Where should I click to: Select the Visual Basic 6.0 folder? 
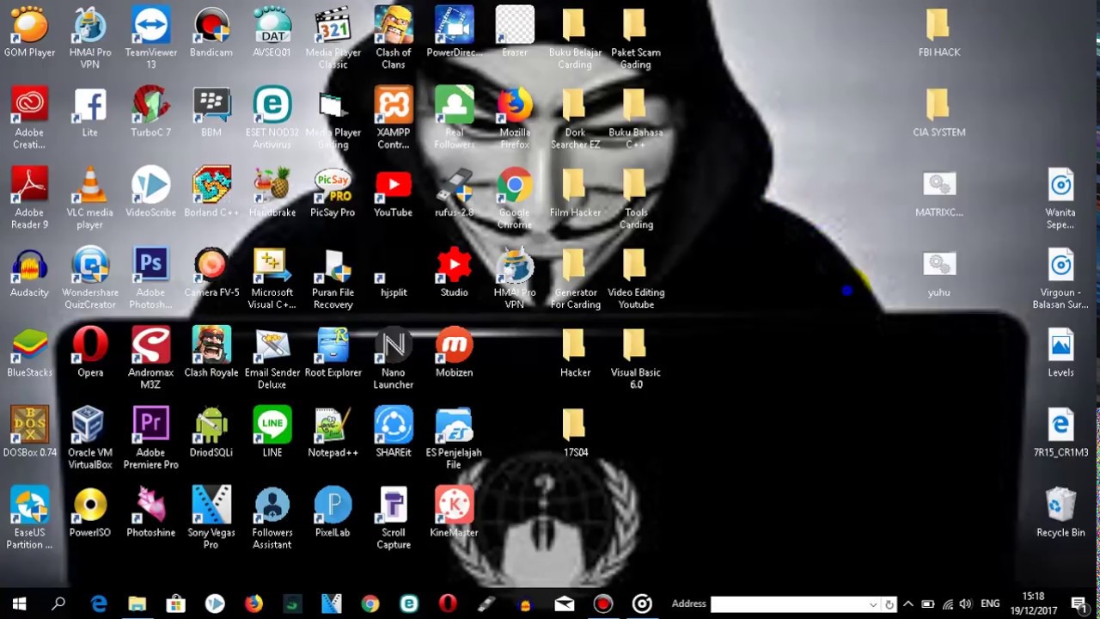coord(636,358)
